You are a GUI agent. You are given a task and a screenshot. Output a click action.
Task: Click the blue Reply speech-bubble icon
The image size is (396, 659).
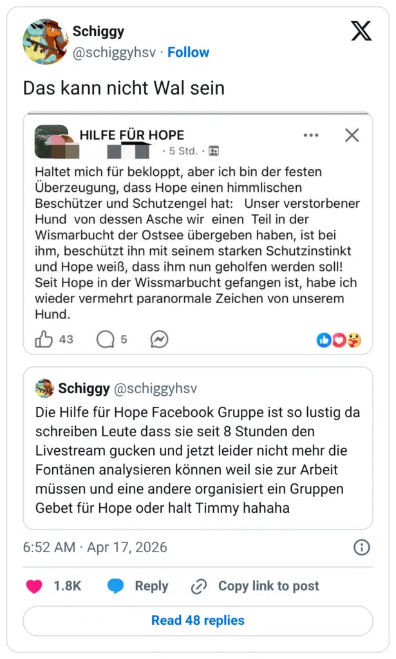coord(116,586)
